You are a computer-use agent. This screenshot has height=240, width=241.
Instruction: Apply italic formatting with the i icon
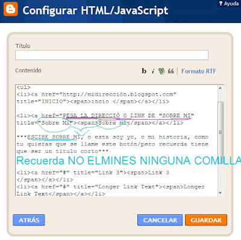[153, 71]
